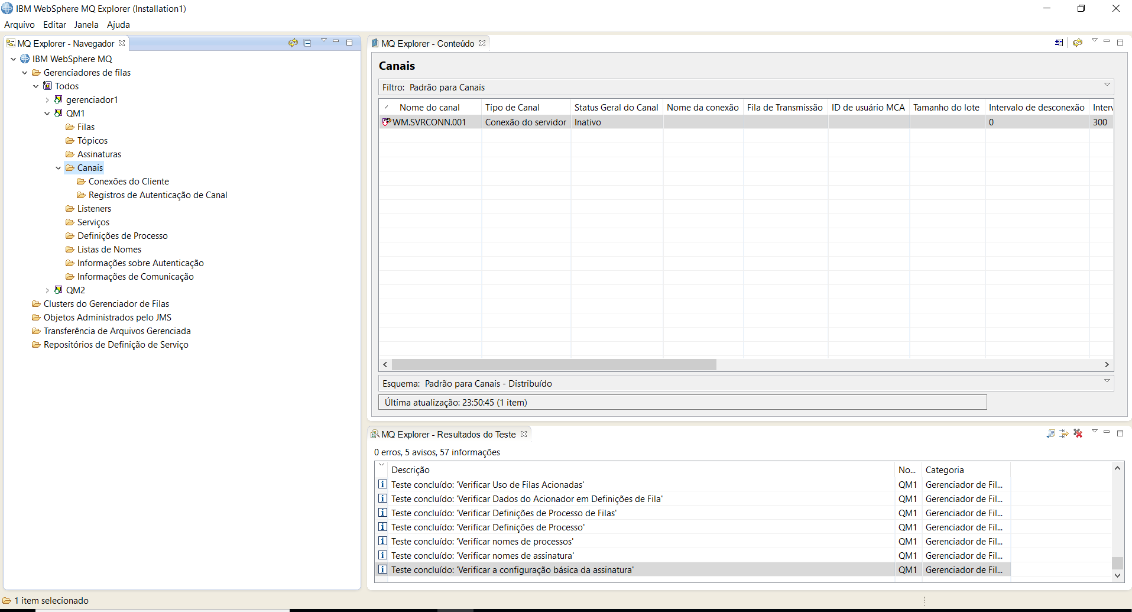The width and height of the screenshot is (1132, 612).
Task: Remove all test results with red X icon
Action: pos(1078,433)
